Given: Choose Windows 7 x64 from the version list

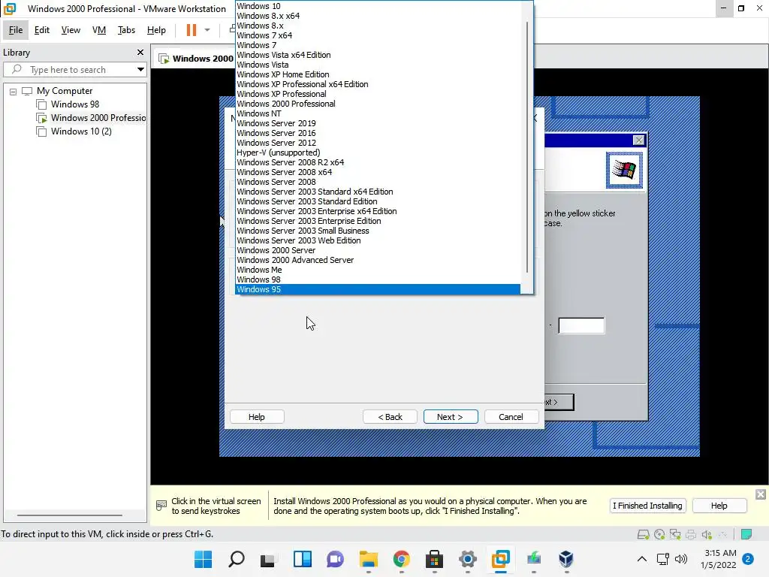Looking at the screenshot, I should pos(378,35).
